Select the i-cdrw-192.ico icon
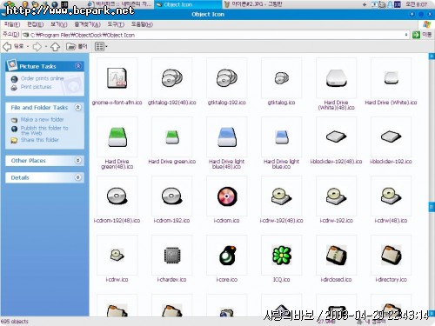Viewport: 435px width, 326px height. click(336, 196)
